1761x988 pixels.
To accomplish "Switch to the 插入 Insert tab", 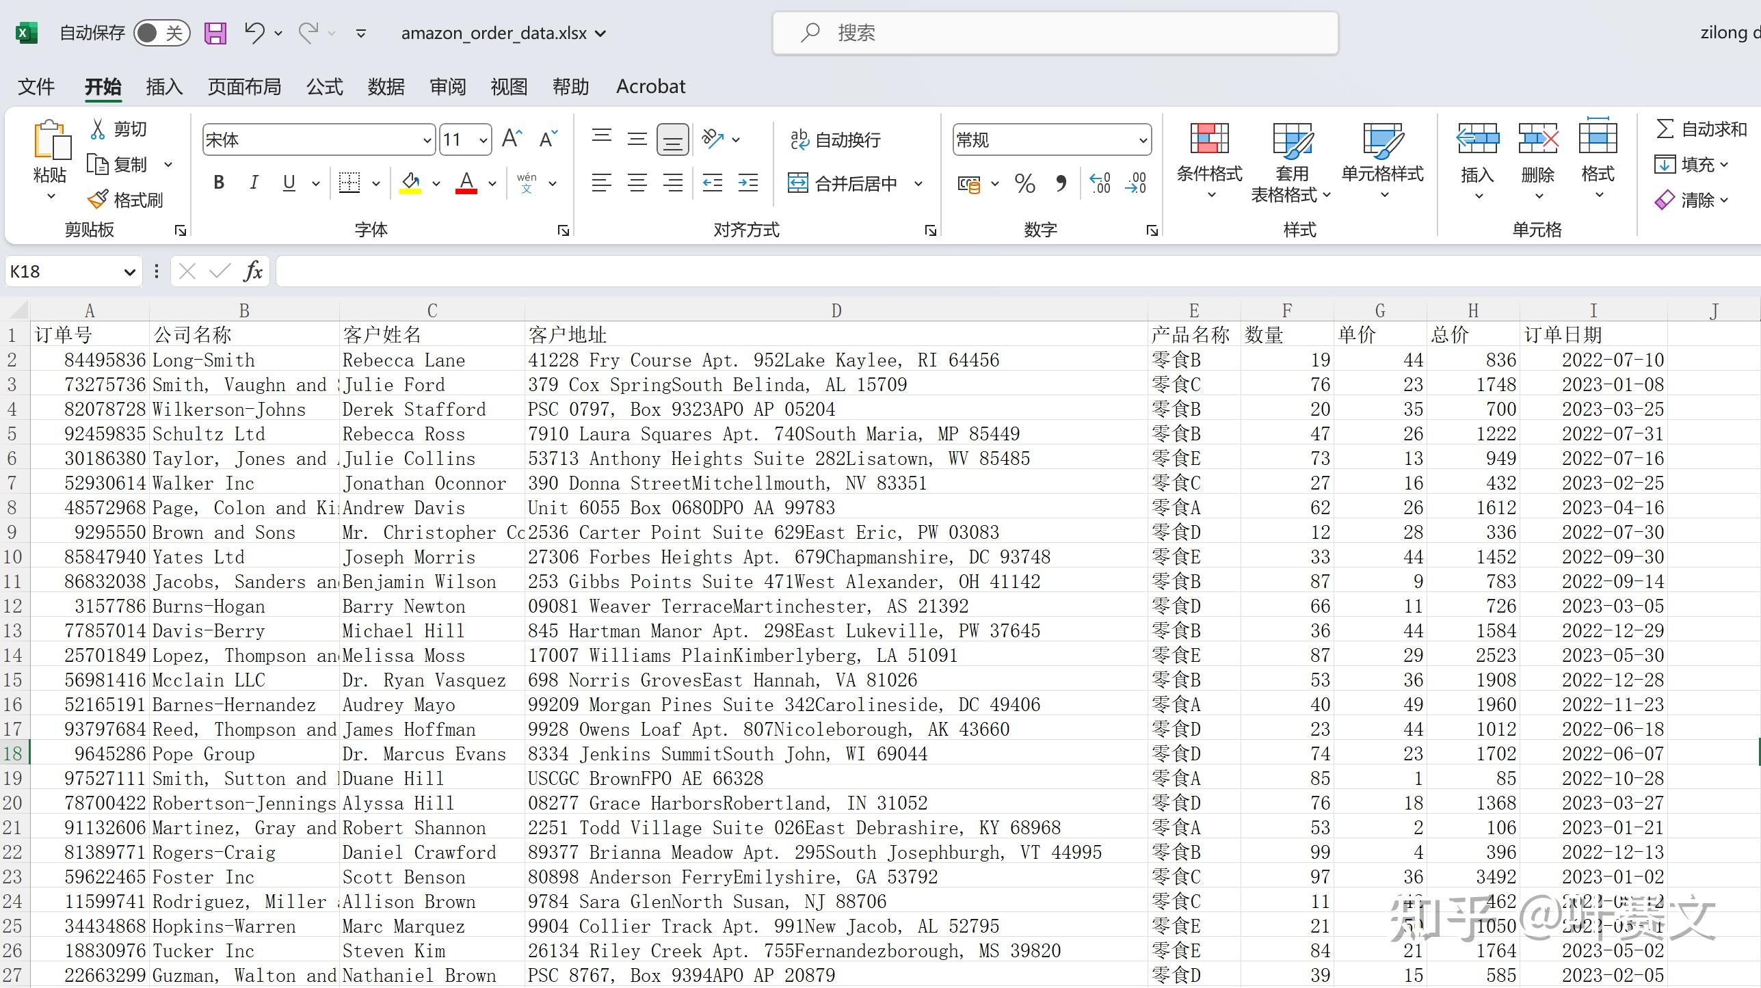I will (x=164, y=87).
